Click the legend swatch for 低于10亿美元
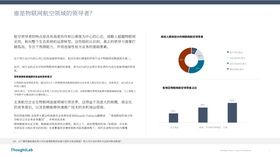Image resolution: width=280 pixels, height=157 pixels. (228, 52)
